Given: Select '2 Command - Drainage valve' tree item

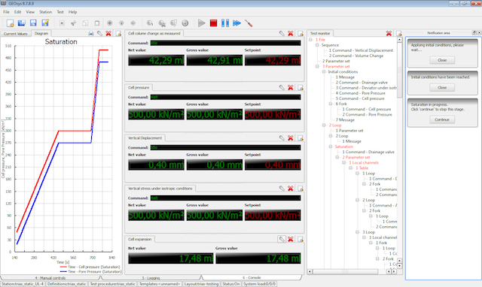Looking at the screenshot, I should pos(361,83).
